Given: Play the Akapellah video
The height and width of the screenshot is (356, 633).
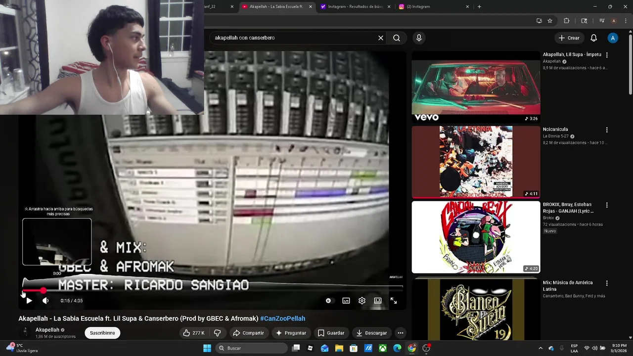Looking at the screenshot, I should point(29,301).
